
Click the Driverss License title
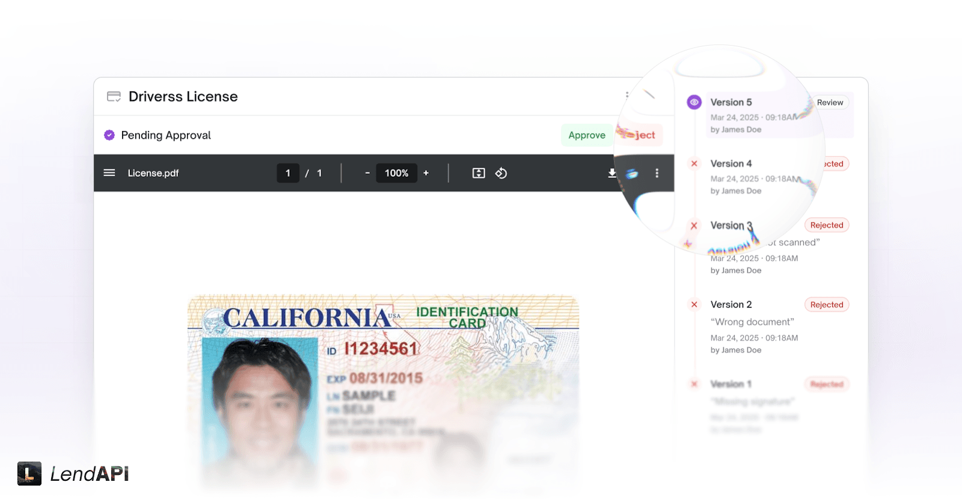pos(183,97)
